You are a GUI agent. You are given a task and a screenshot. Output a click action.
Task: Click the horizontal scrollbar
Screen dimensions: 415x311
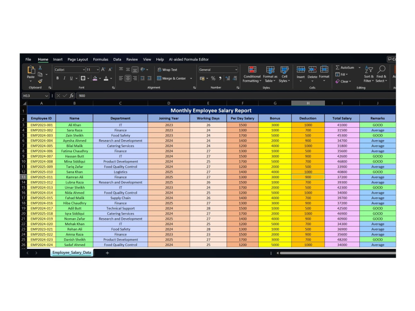pyautogui.click(x=338, y=253)
